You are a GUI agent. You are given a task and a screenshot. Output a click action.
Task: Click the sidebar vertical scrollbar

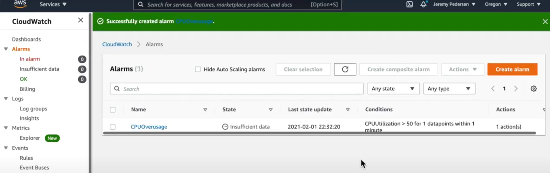tap(90, 92)
